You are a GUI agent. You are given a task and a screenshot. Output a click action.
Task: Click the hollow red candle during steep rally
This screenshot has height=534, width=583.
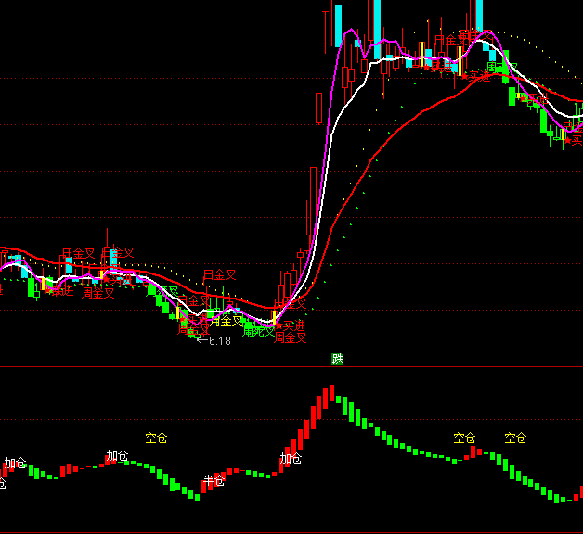click(x=319, y=108)
